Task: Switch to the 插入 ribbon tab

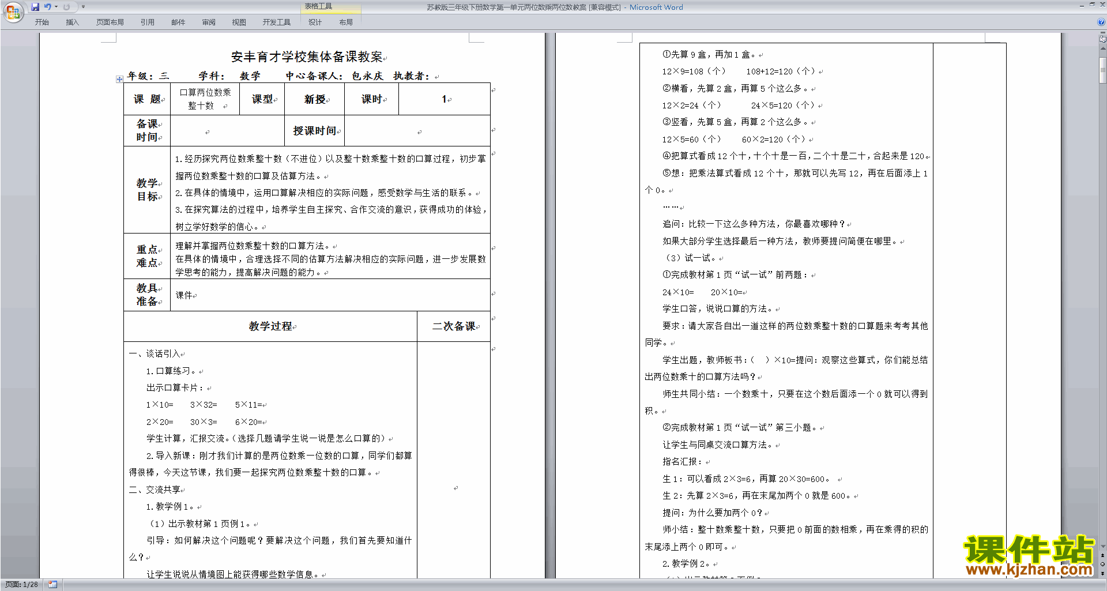Action: [72, 22]
